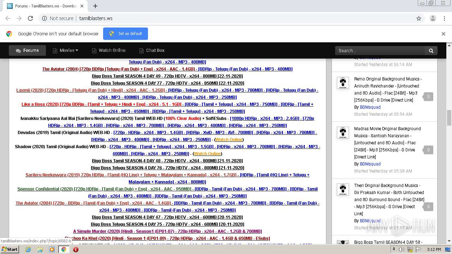Image resolution: width=452 pixels, height=254 pixels.
Task: Reload the page with refresh icon
Action: pos(30,18)
